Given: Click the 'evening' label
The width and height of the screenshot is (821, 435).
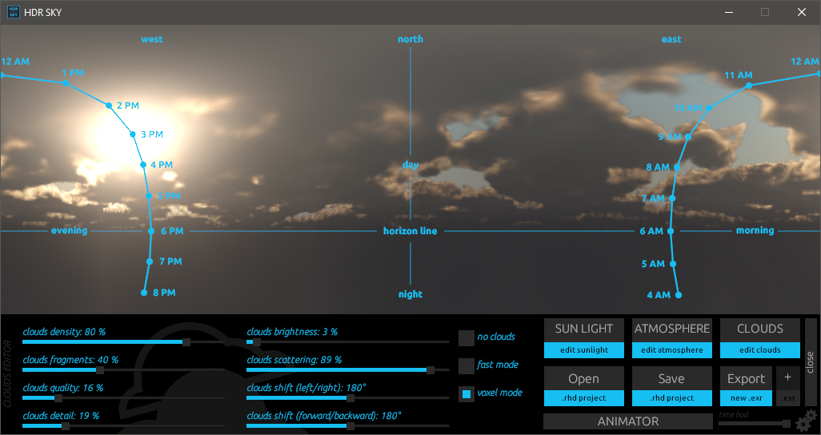Looking at the screenshot, I should [x=69, y=230].
